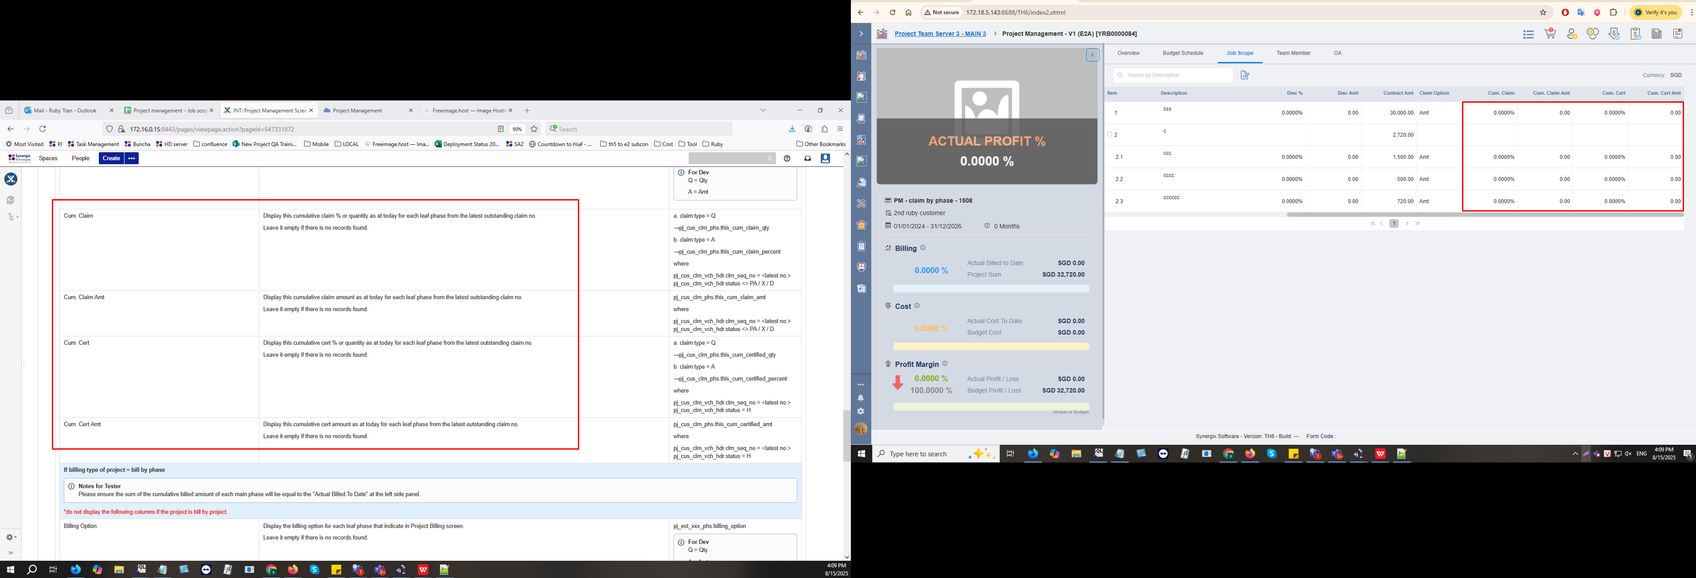Click the Confluence Create button
Viewport: 1696px width, 578px height.
pyautogui.click(x=111, y=158)
